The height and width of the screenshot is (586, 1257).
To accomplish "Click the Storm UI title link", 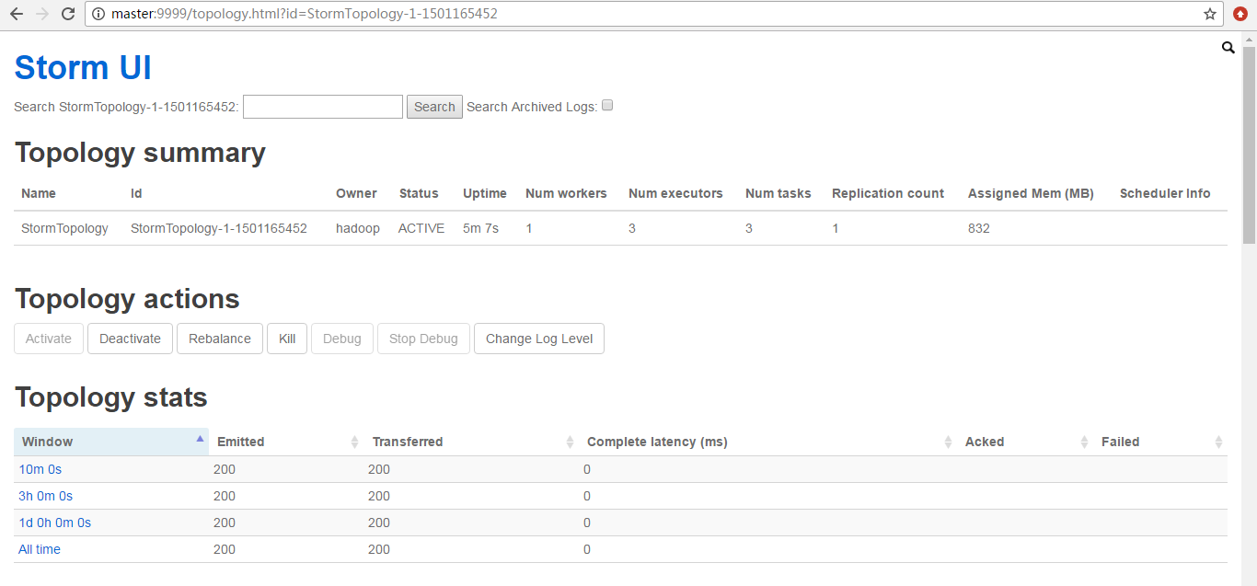I will pos(83,68).
